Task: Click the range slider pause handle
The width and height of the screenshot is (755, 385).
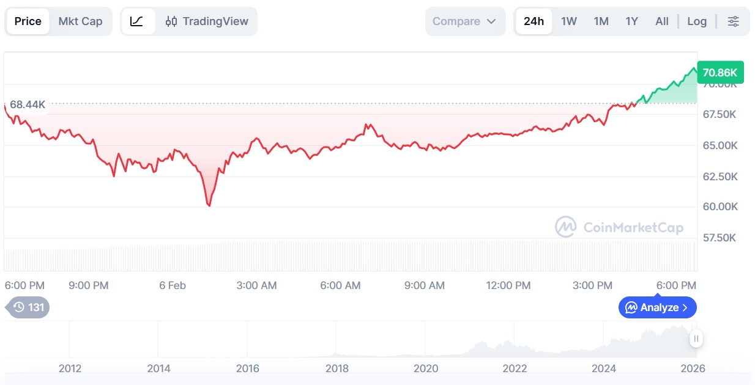Action: click(696, 338)
